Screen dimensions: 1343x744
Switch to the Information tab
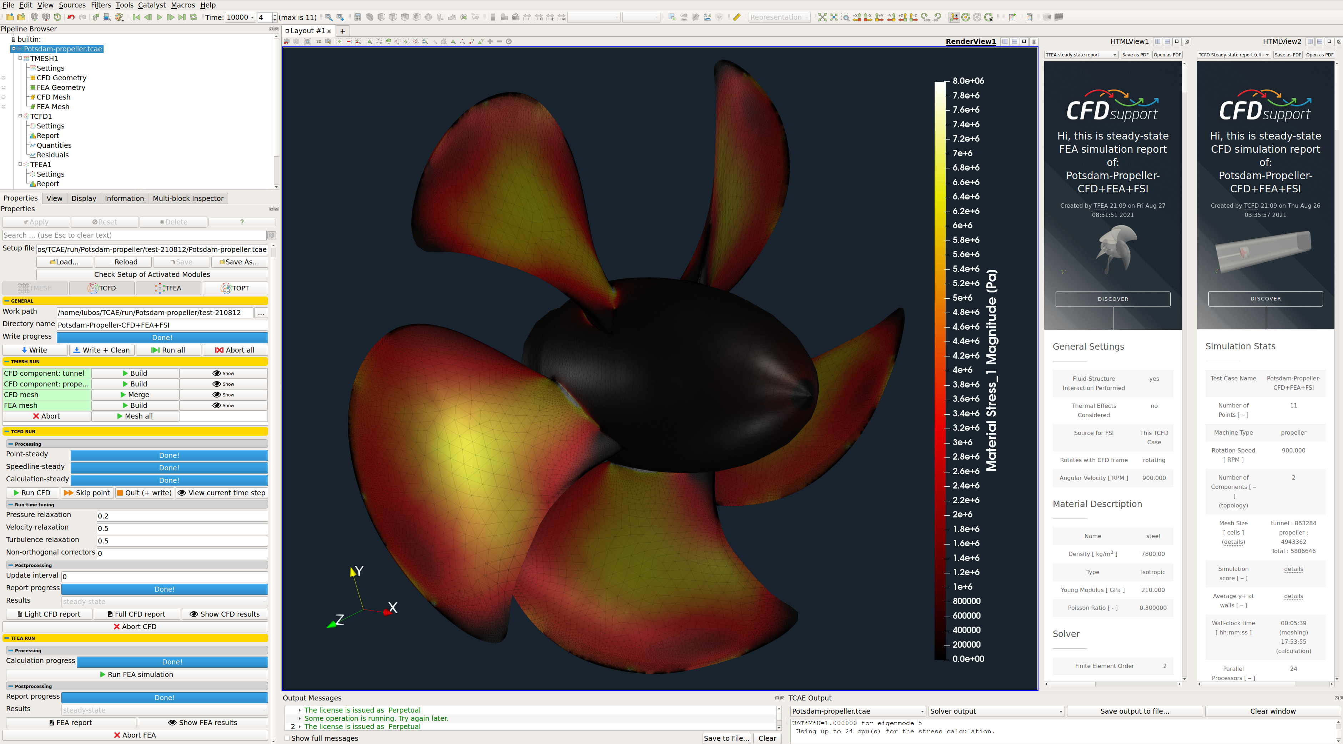click(124, 198)
